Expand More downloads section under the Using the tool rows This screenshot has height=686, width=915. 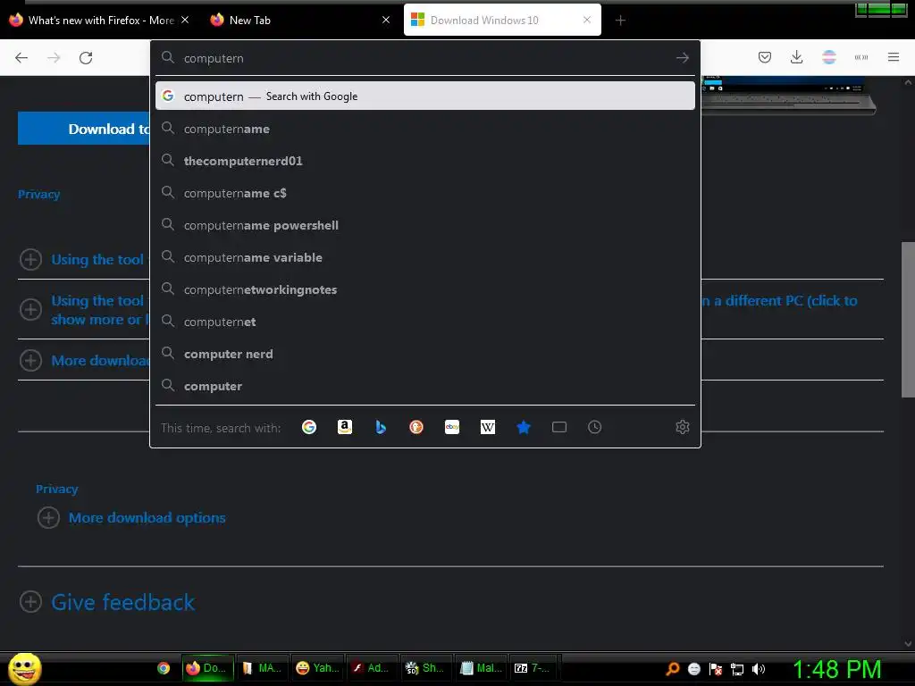(x=31, y=361)
